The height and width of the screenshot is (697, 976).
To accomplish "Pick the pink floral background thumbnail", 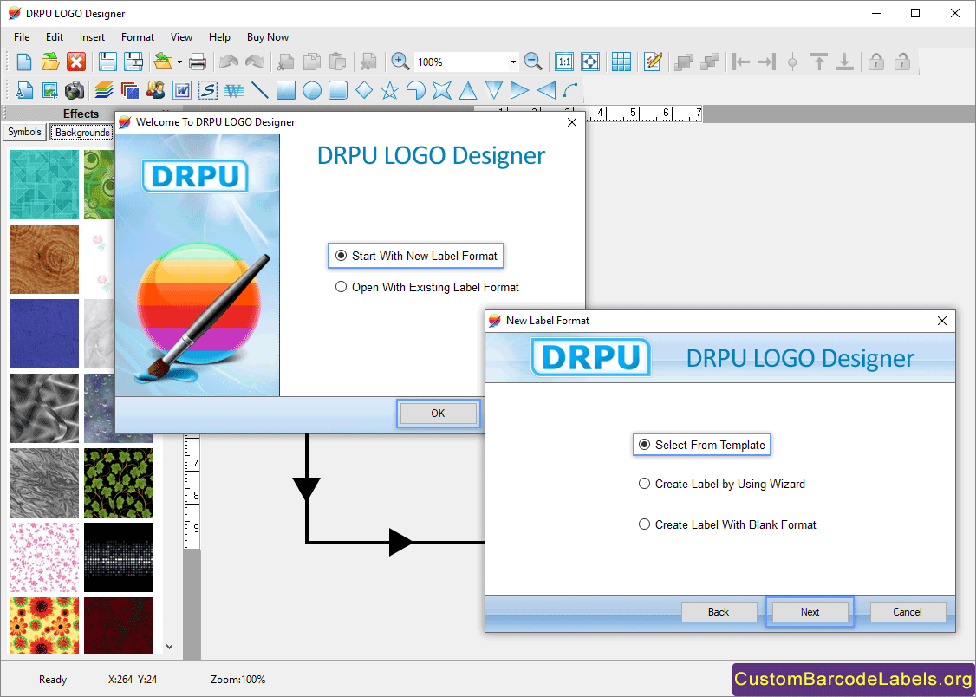I will tap(44, 557).
